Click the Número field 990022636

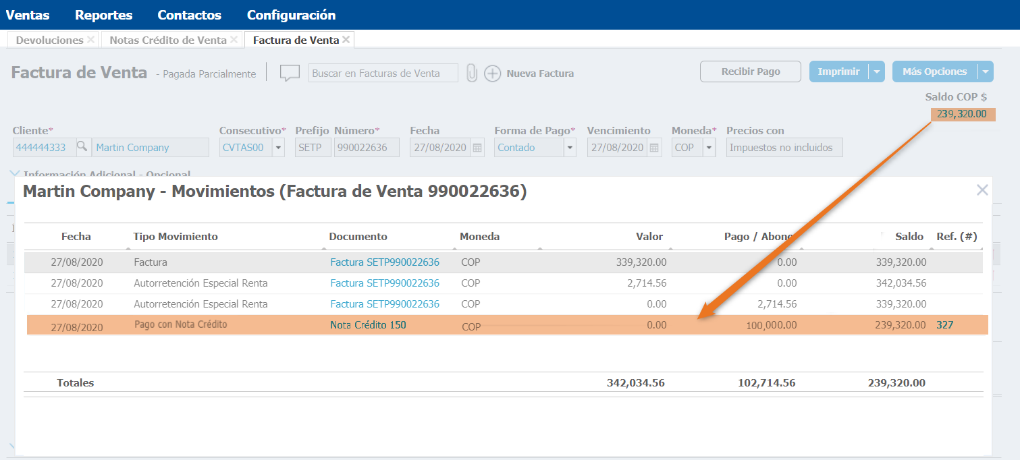(367, 147)
